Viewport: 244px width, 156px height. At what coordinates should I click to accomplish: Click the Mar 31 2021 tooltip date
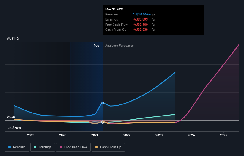pos(114,9)
